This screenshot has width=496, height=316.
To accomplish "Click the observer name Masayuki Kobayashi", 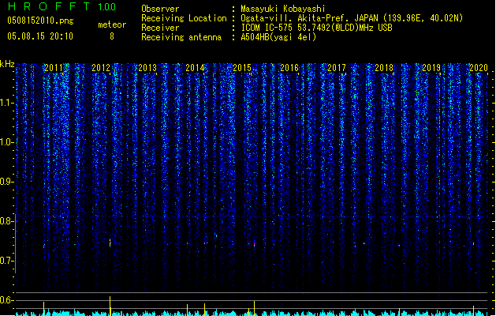I will click(283, 9).
